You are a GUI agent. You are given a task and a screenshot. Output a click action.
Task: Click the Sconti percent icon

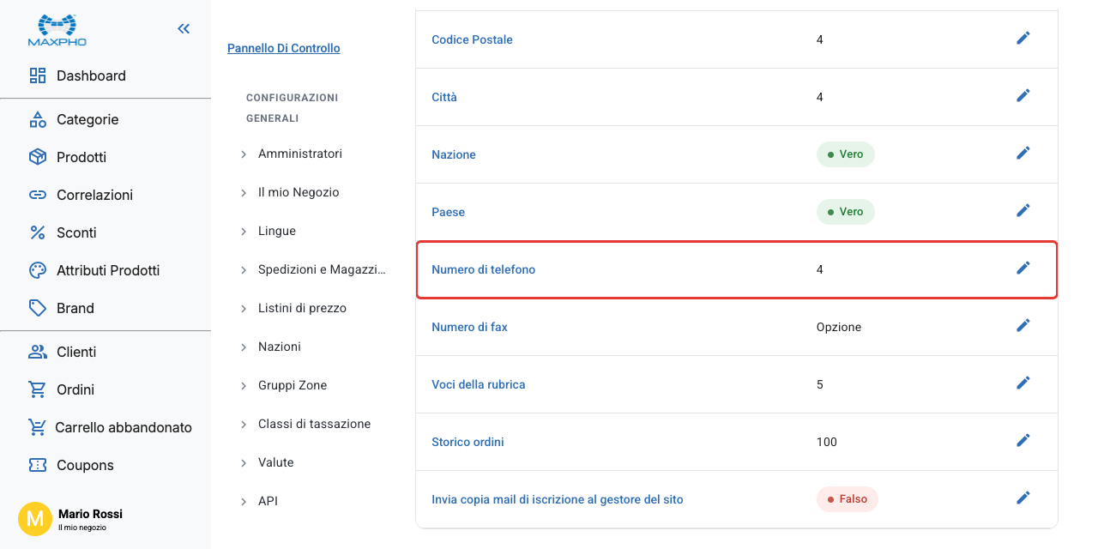point(38,232)
